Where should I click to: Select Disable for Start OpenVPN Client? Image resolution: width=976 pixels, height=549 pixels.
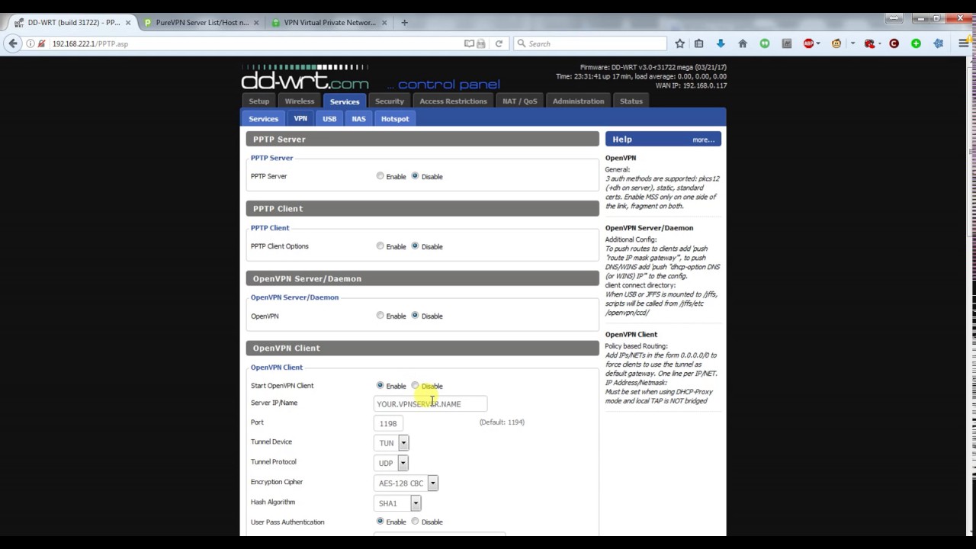coord(415,386)
